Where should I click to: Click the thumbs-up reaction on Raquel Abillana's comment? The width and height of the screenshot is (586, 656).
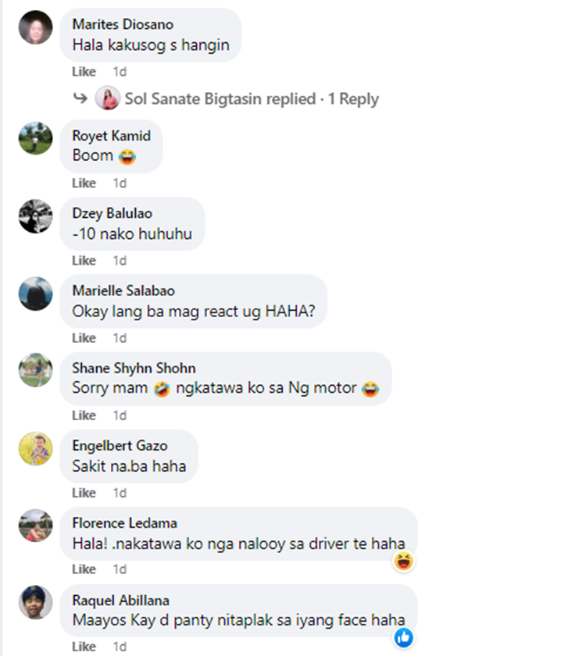(x=403, y=638)
